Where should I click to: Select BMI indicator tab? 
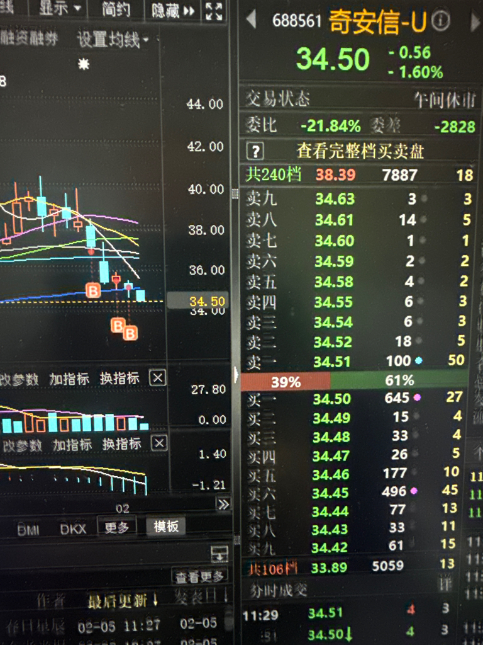(28, 530)
